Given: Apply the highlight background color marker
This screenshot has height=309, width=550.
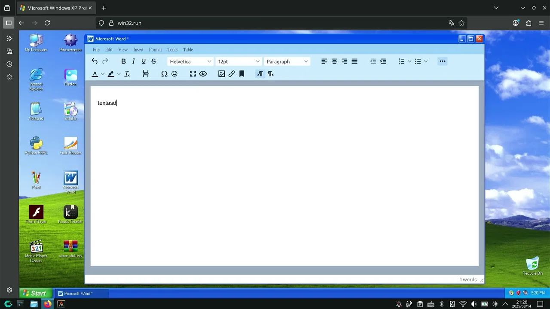Looking at the screenshot, I should pos(111,74).
